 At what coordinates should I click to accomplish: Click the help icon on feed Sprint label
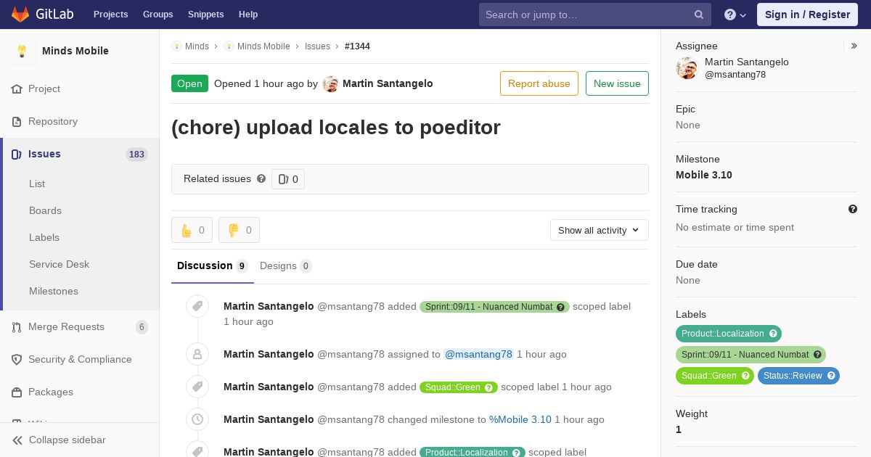click(560, 307)
